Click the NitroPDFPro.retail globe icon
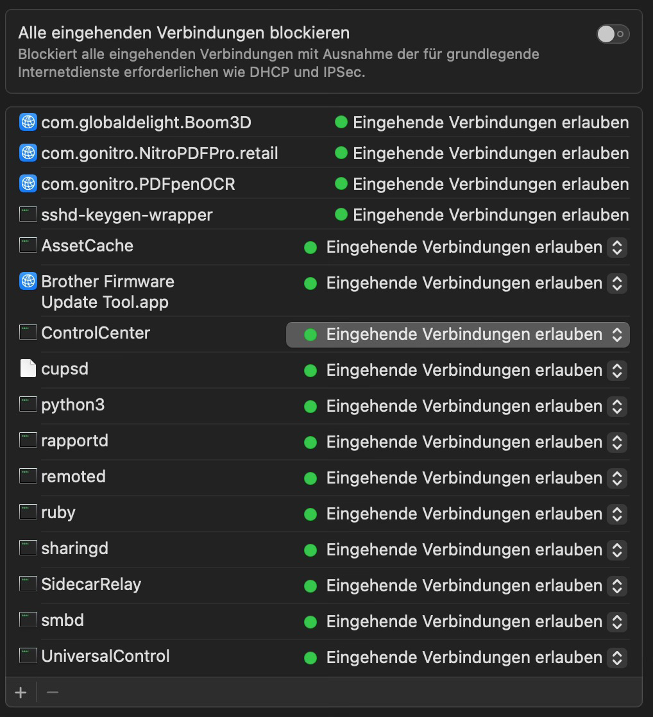Viewport: 653px width, 717px height. coord(28,153)
